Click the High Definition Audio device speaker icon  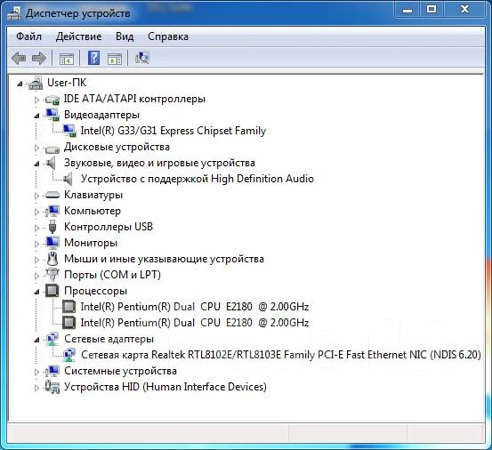[69, 179]
